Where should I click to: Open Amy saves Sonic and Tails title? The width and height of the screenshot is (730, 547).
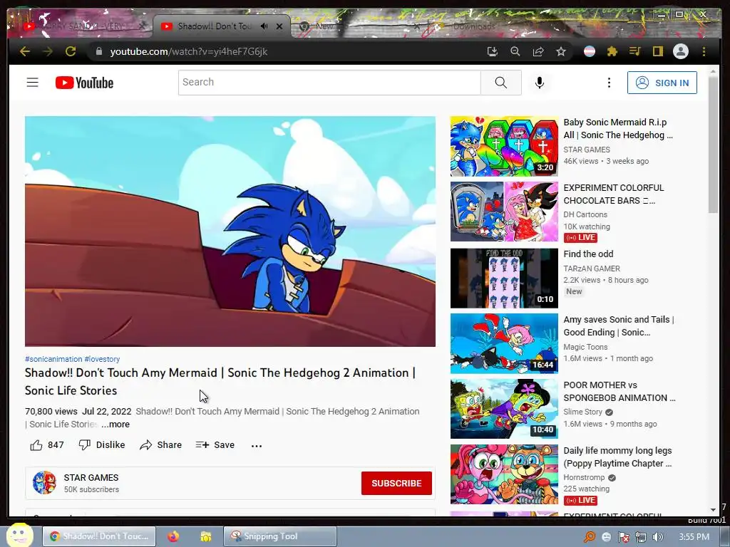[x=619, y=326]
